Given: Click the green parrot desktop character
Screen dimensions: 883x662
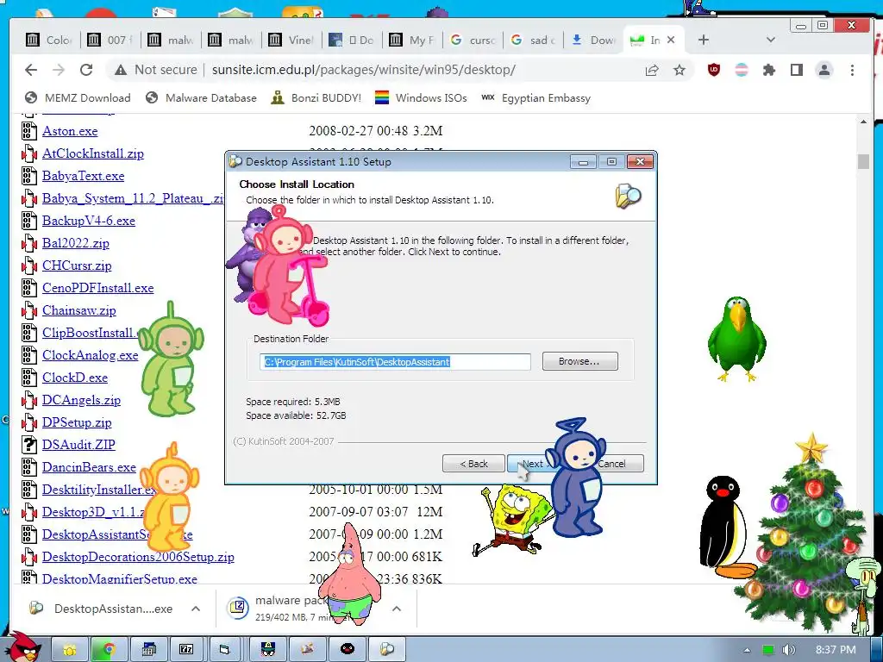Looking at the screenshot, I should 736,340.
